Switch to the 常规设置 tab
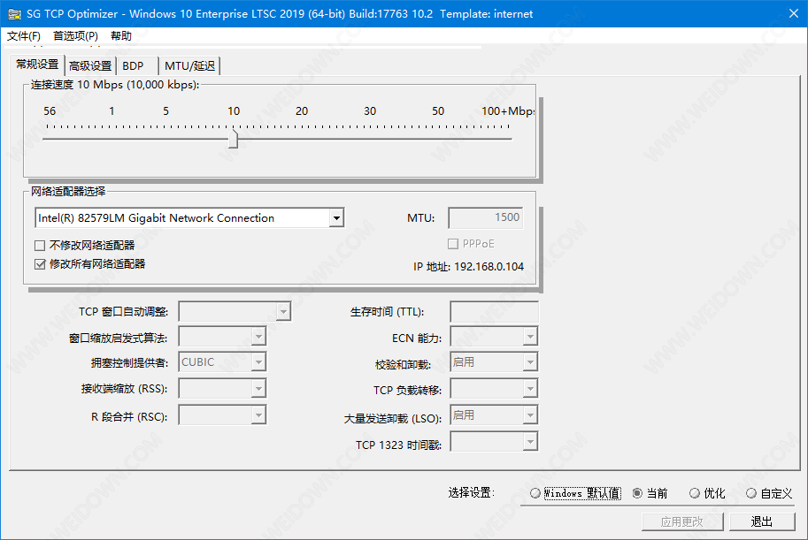The width and height of the screenshot is (808, 540). pos(37,65)
